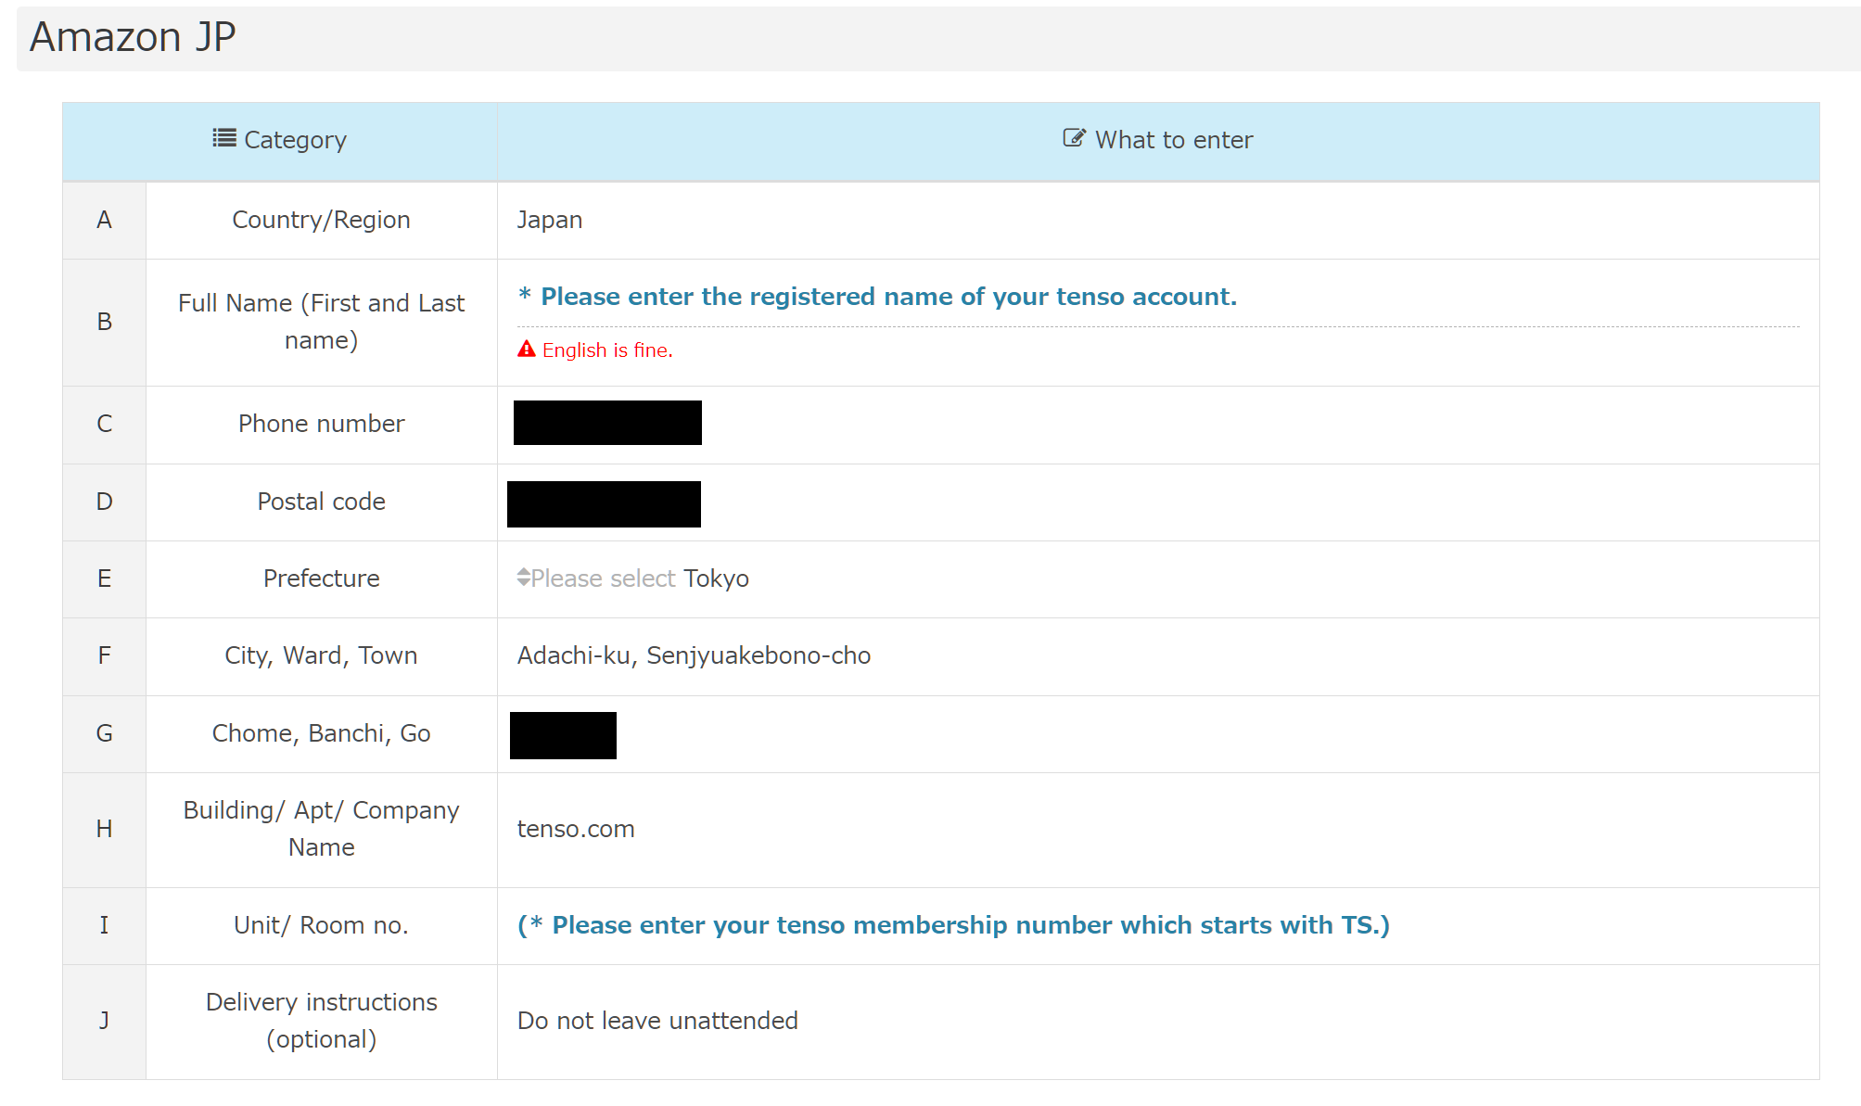This screenshot has height=1106, width=1861.
Task: Click row letter 'J' cell
Action: click(104, 1022)
